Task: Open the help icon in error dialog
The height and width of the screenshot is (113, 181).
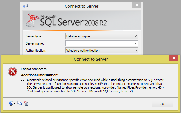Action: click(x=11, y=103)
